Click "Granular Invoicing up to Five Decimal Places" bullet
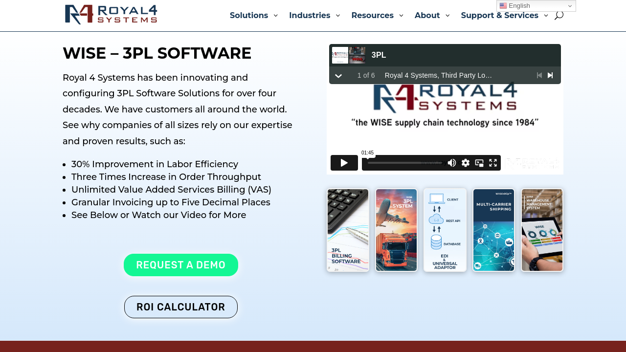Viewport: 626px width, 352px height. click(171, 202)
